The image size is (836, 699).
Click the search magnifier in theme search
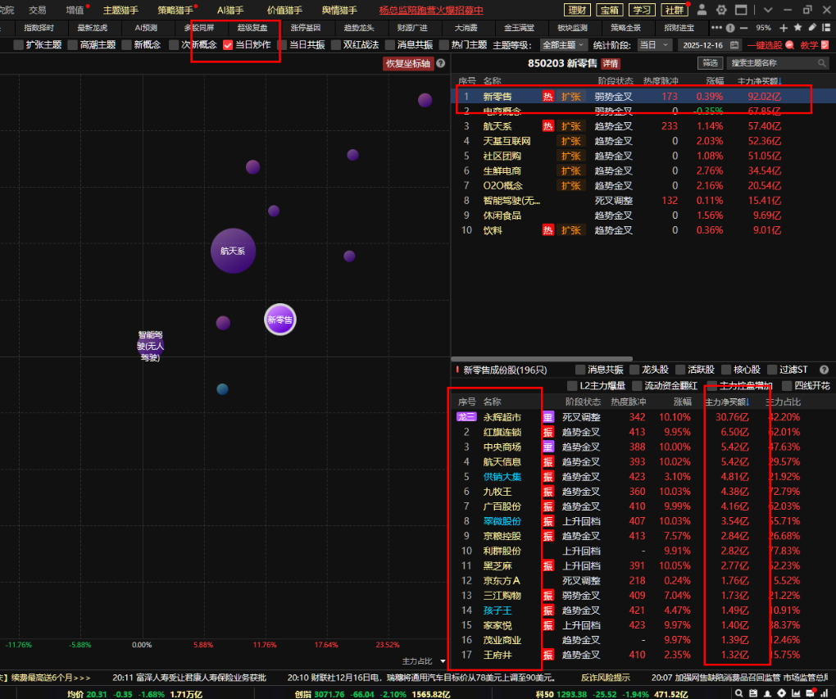822,63
